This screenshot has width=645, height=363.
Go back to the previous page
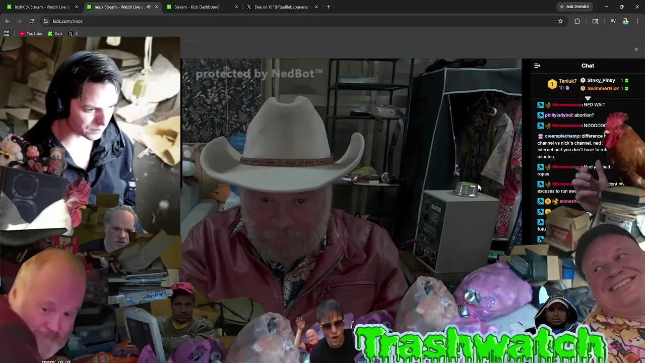(x=8, y=21)
